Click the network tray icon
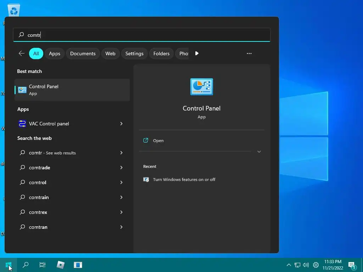This screenshot has height=272, width=363. tap(297, 265)
